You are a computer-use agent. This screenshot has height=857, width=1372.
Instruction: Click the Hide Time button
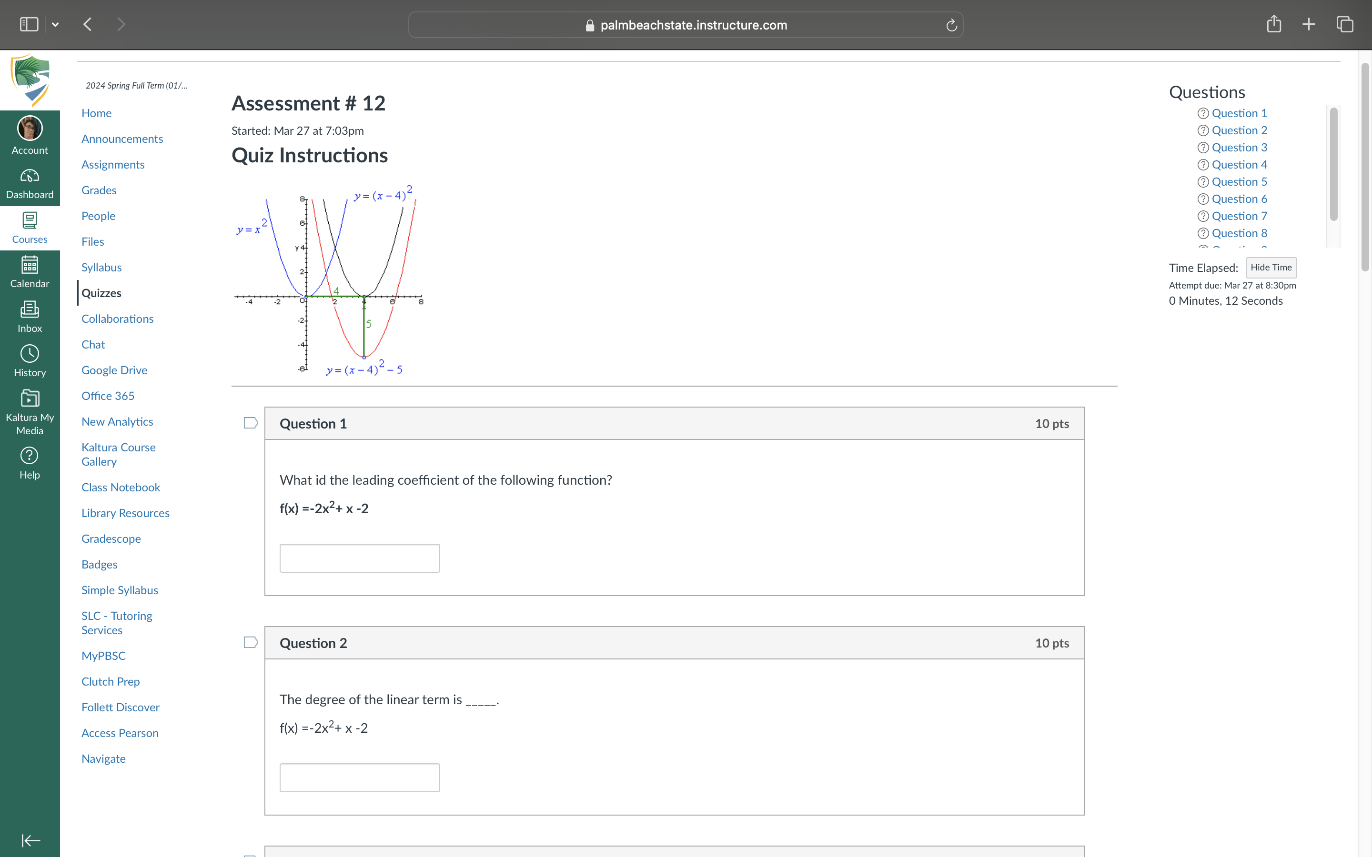[1271, 268]
